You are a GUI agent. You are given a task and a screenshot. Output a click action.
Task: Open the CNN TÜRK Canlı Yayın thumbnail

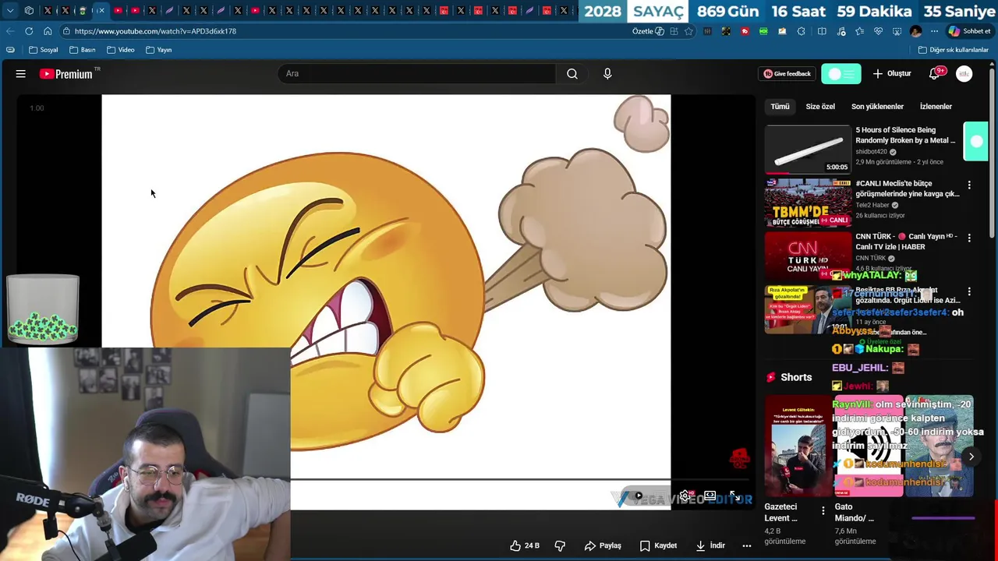(x=808, y=256)
